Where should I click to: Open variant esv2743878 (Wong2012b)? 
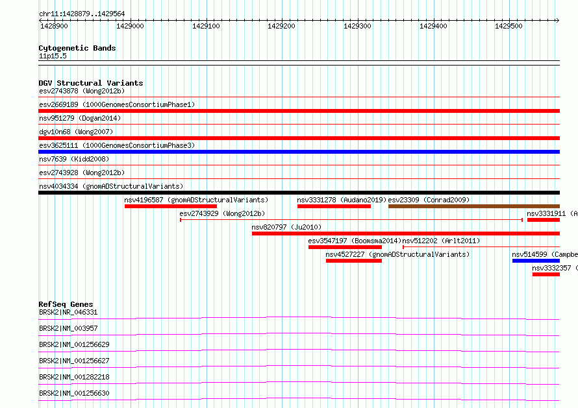[x=82, y=91]
